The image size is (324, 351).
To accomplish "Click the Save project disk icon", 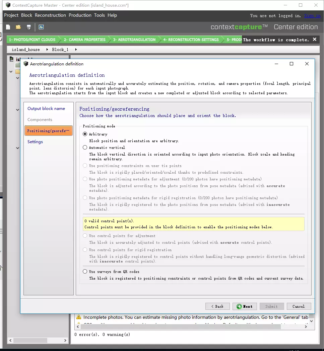I will [28, 27].
